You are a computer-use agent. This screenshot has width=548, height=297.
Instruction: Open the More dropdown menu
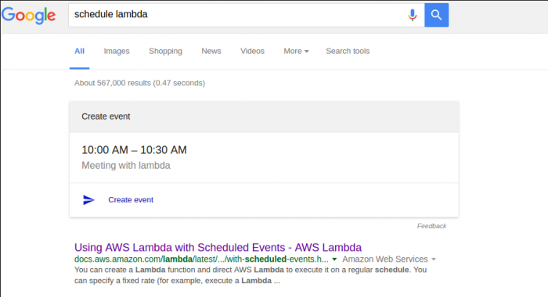pos(296,51)
